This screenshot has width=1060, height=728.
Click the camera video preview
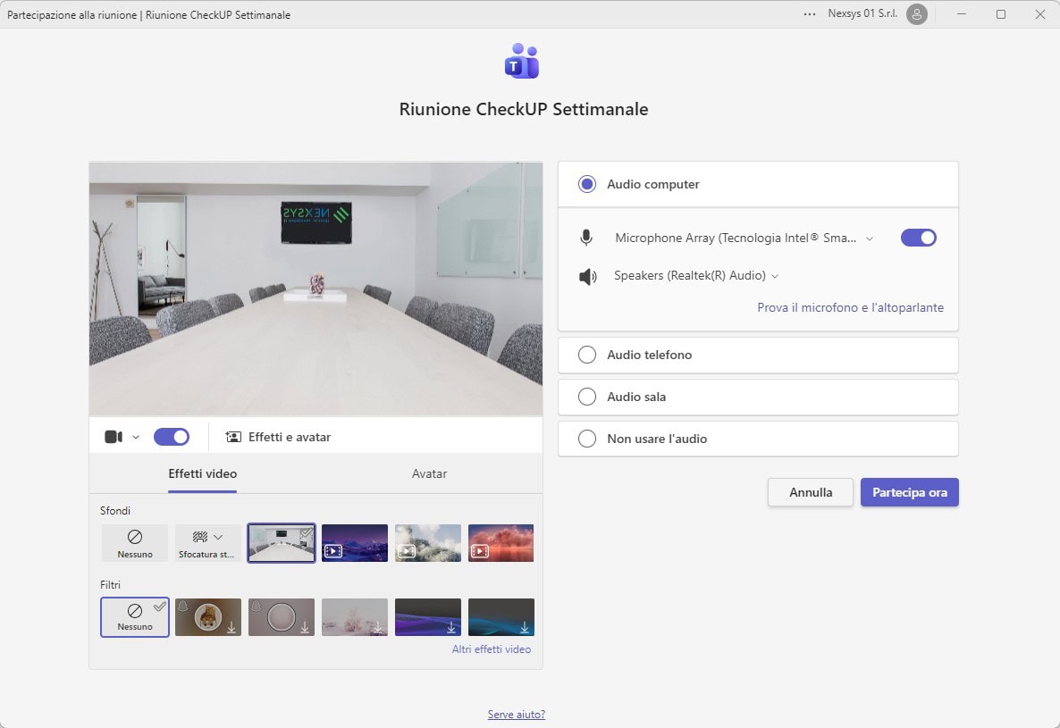pyautogui.click(x=315, y=289)
